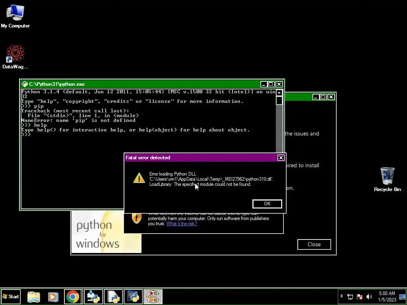Open the 'What's the risk?' link

[182, 224]
